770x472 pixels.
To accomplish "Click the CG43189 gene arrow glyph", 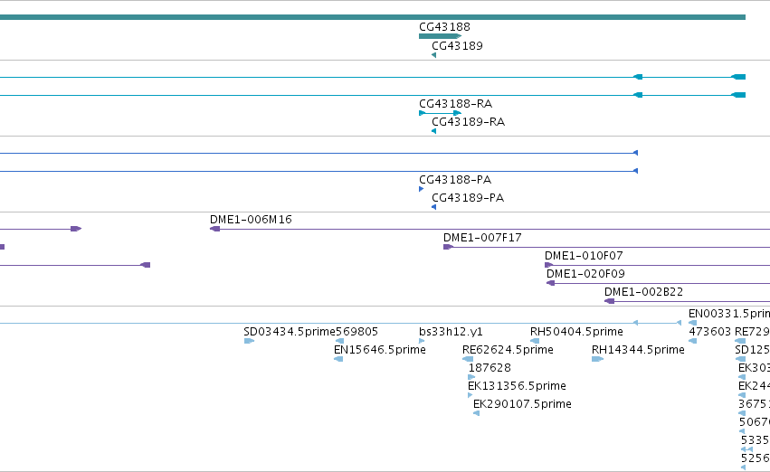I will (x=433, y=55).
